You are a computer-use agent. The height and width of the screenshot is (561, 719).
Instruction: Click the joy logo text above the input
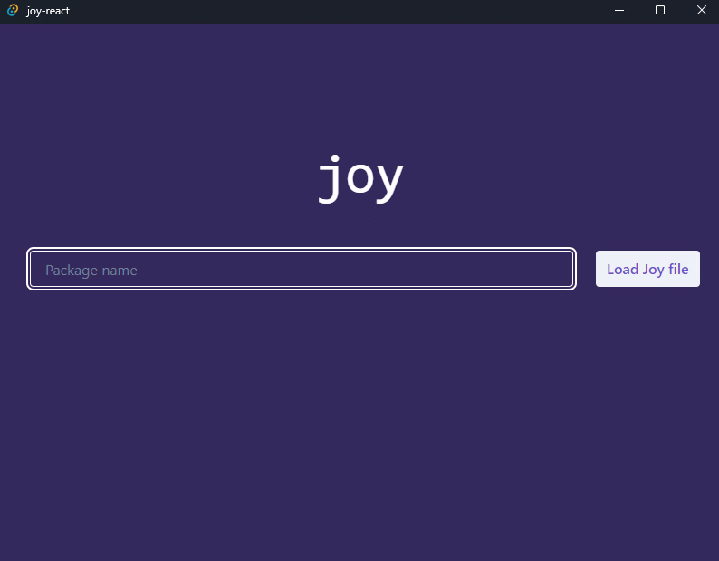359,178
